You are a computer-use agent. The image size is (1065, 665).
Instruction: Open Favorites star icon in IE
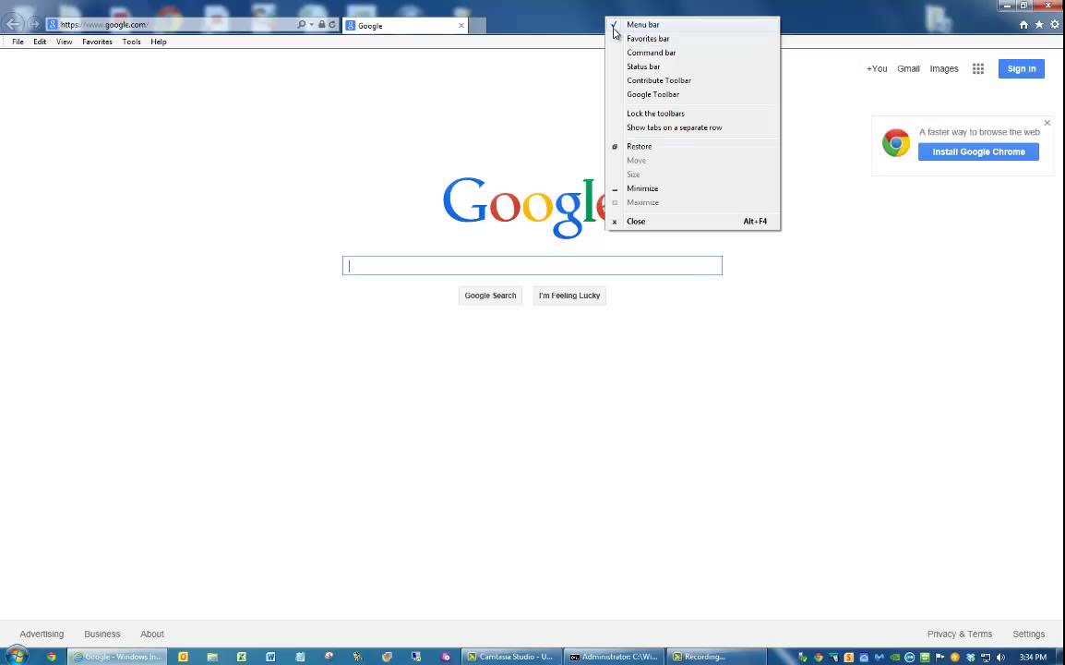coord(1039,25)
